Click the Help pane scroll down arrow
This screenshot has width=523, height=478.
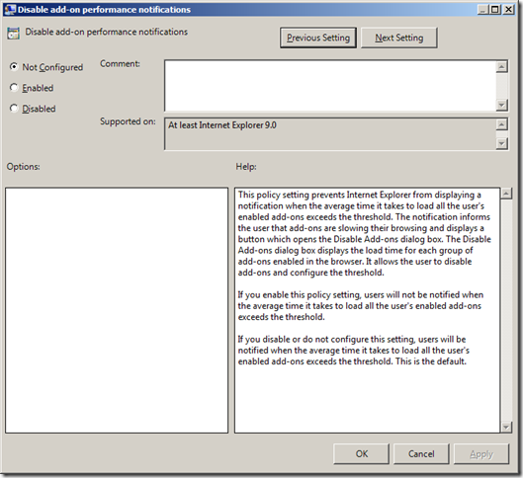[x=506, y=427]
